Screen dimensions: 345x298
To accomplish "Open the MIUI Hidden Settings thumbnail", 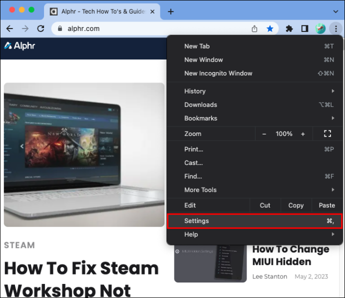I will coord(210,263).
